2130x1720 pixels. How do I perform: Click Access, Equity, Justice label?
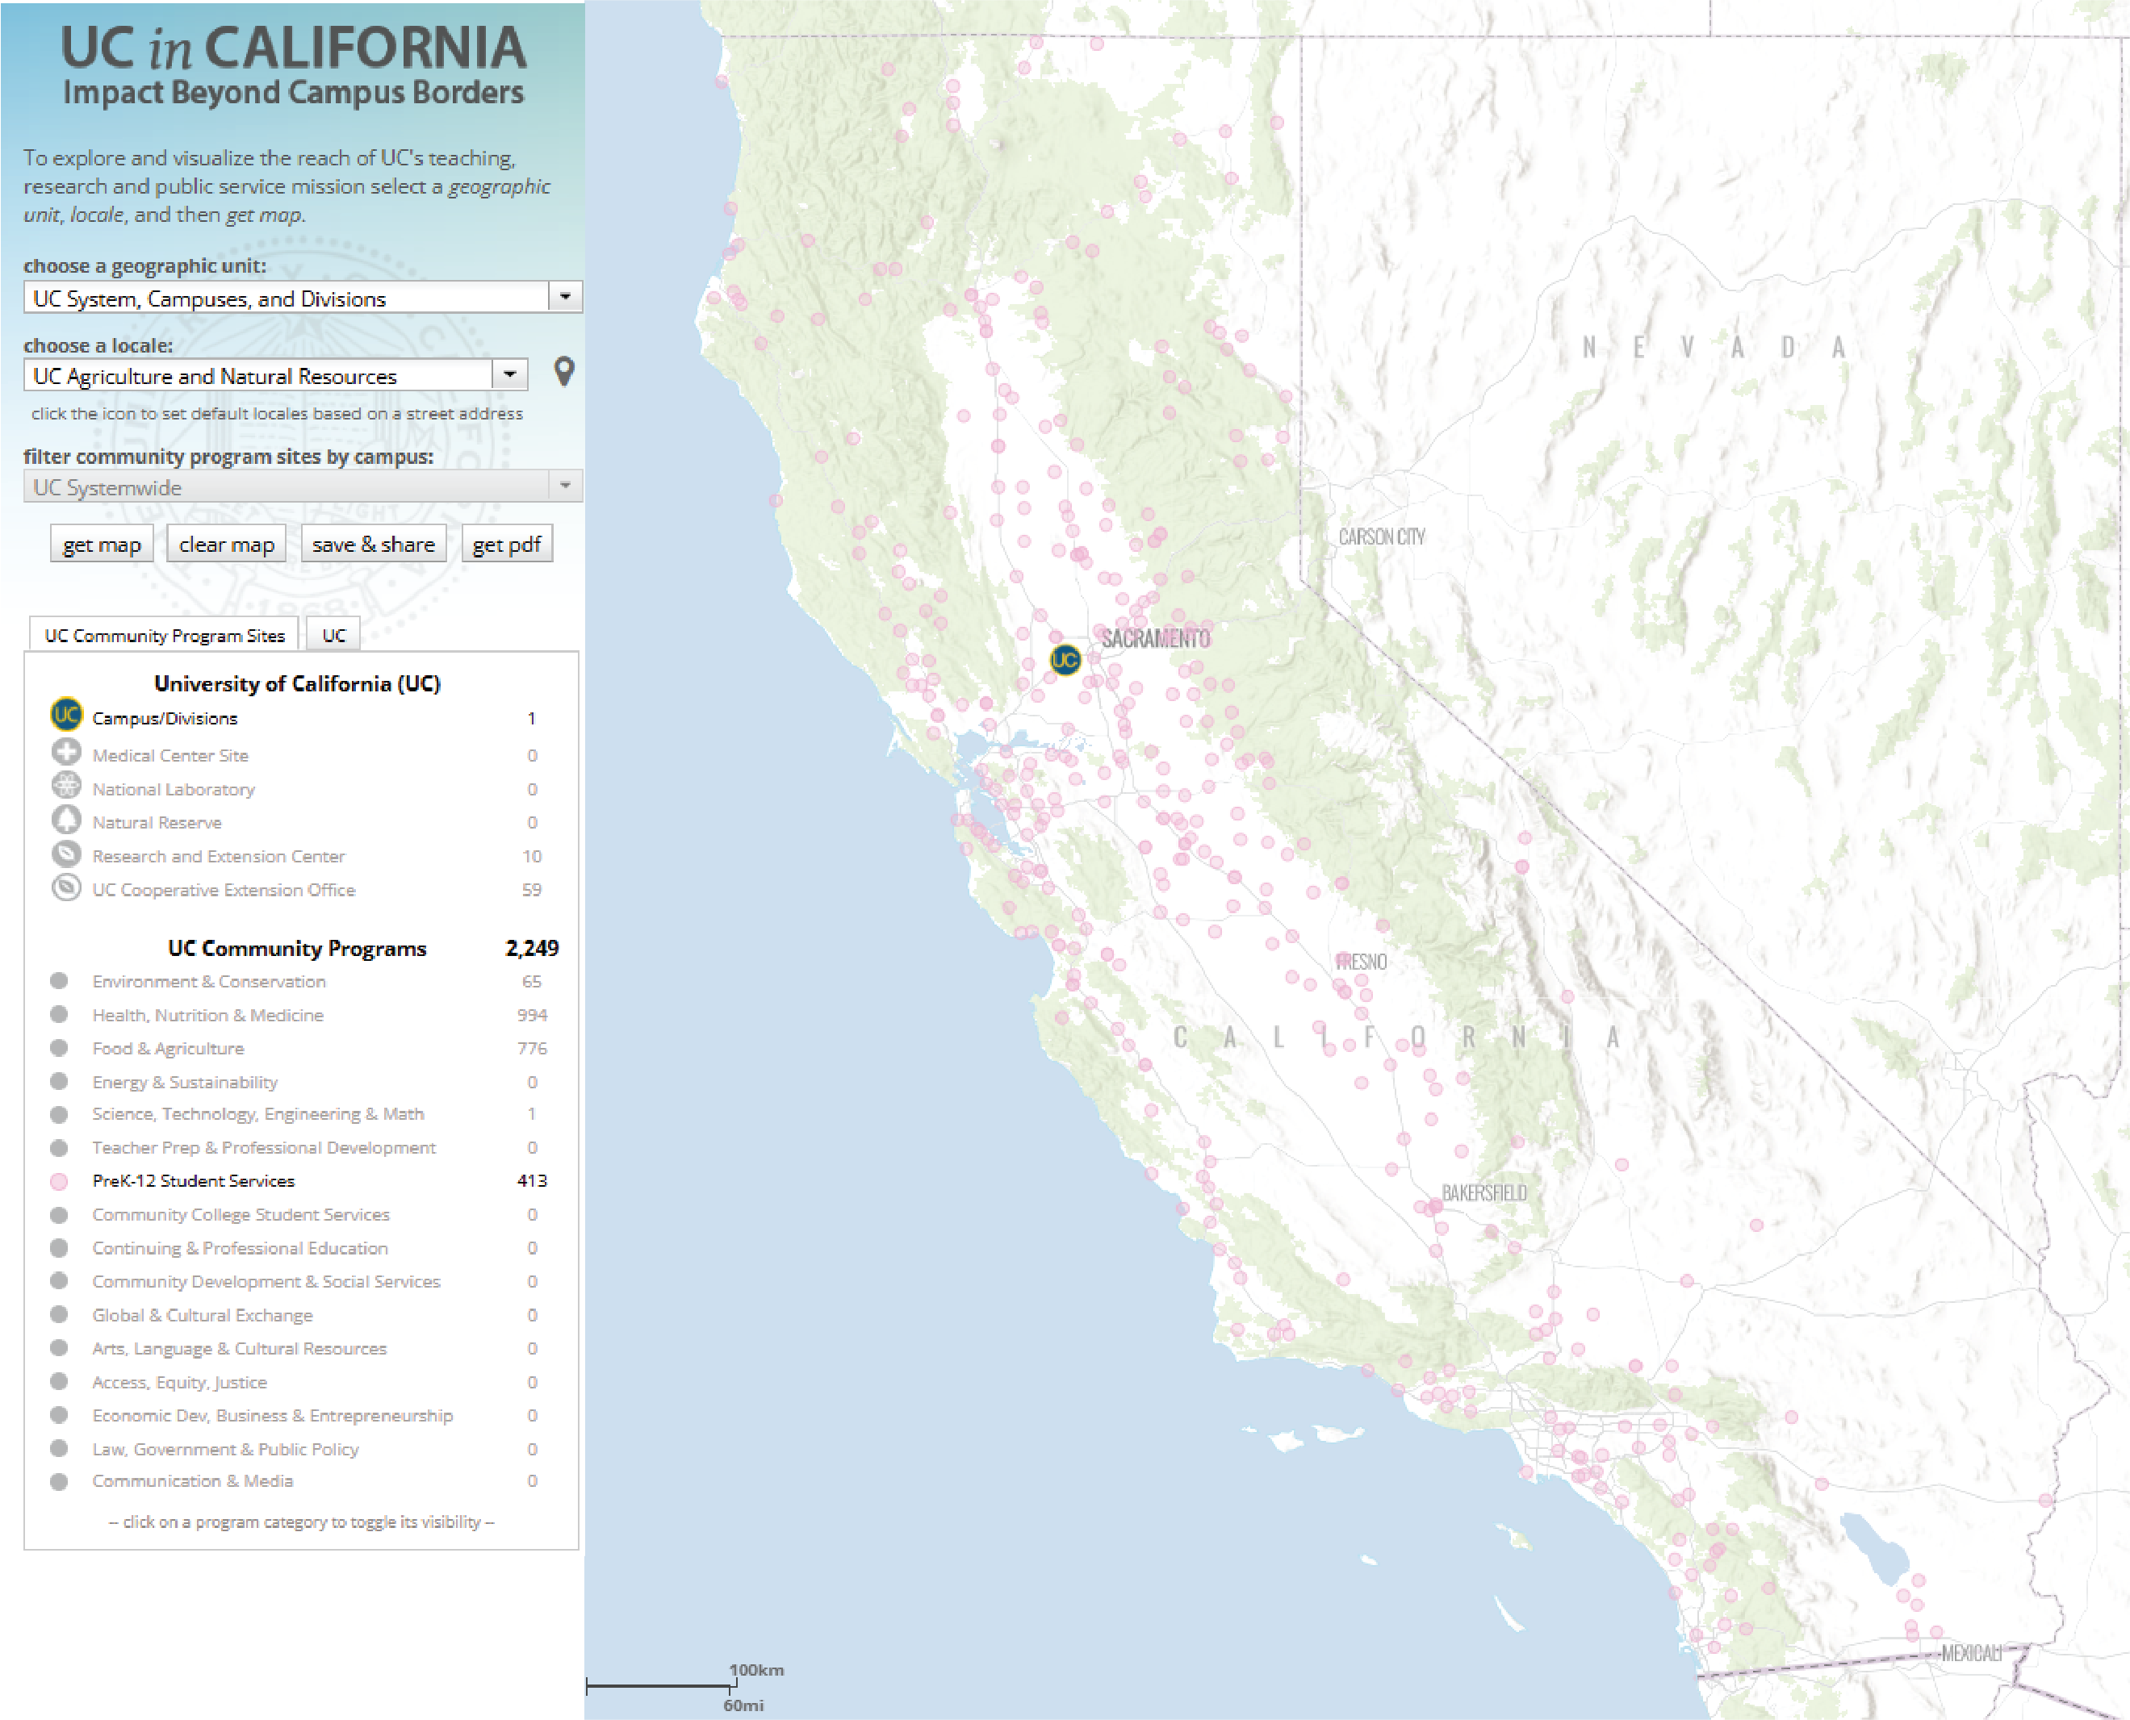coord(179,1382)
